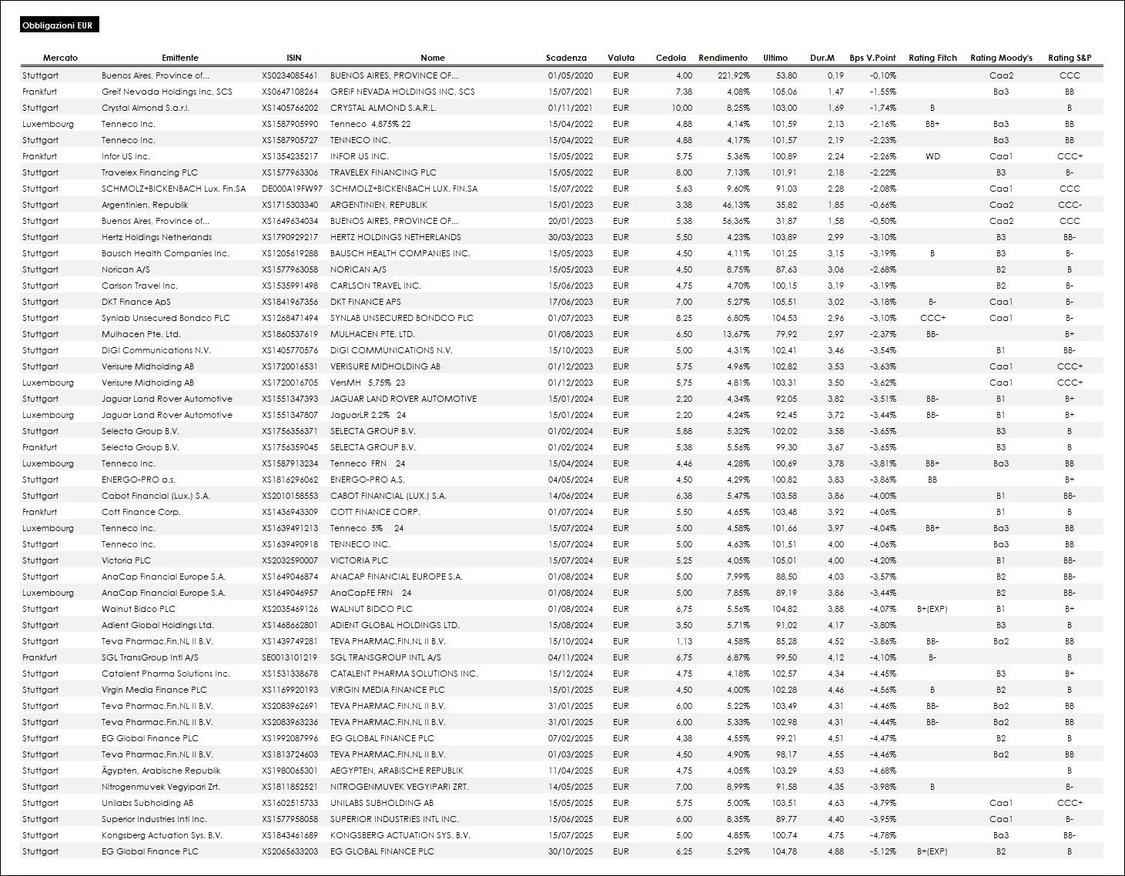Click the maturity date 17/06/2023
The image size is (1125, 876).
tap(571, 302)
